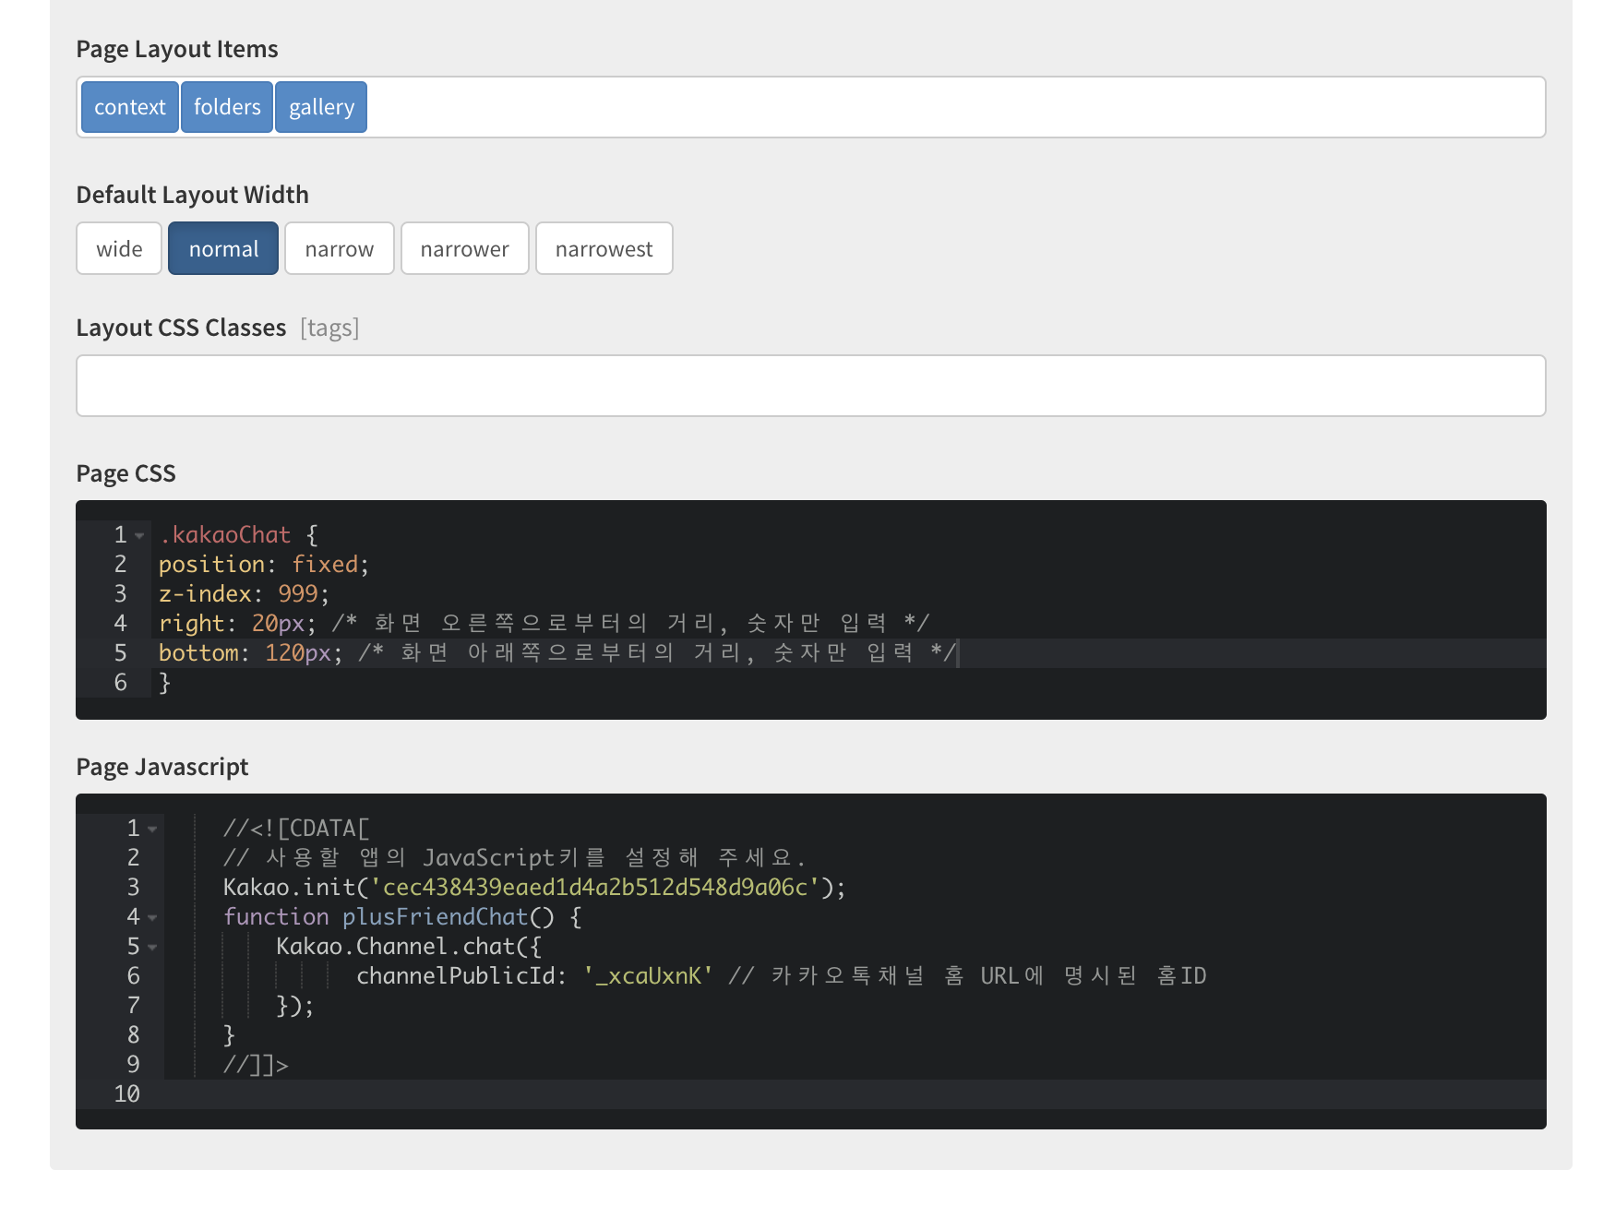Screen dimensions: 1615x1218
Task: Click the Page Javascript label
Action: [x=162, y=767]
